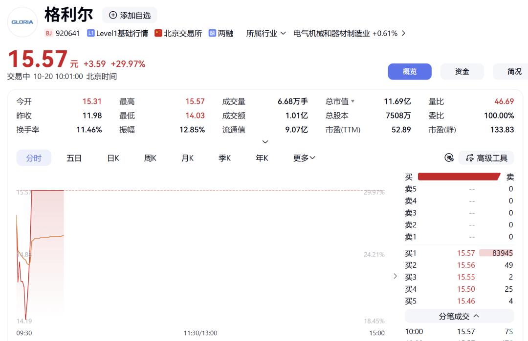Open the 更多 chart period dropdown
This screenshot has width=528, height=341.
[x=304, y=158]
